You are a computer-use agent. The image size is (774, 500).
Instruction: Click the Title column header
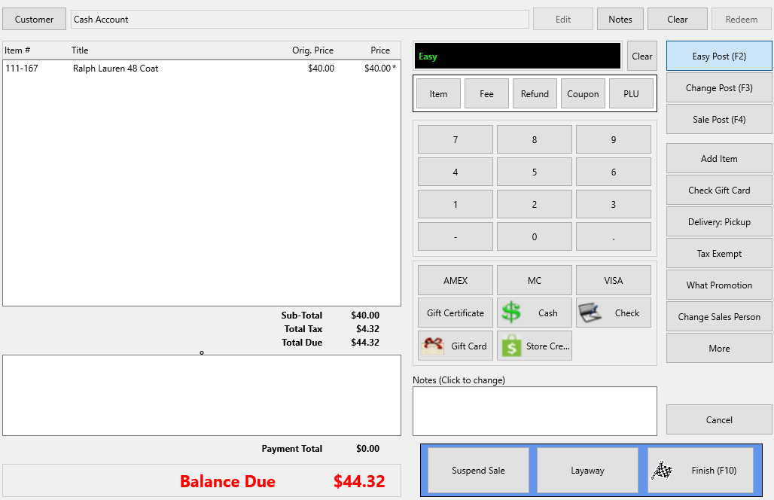click(80, 50)
